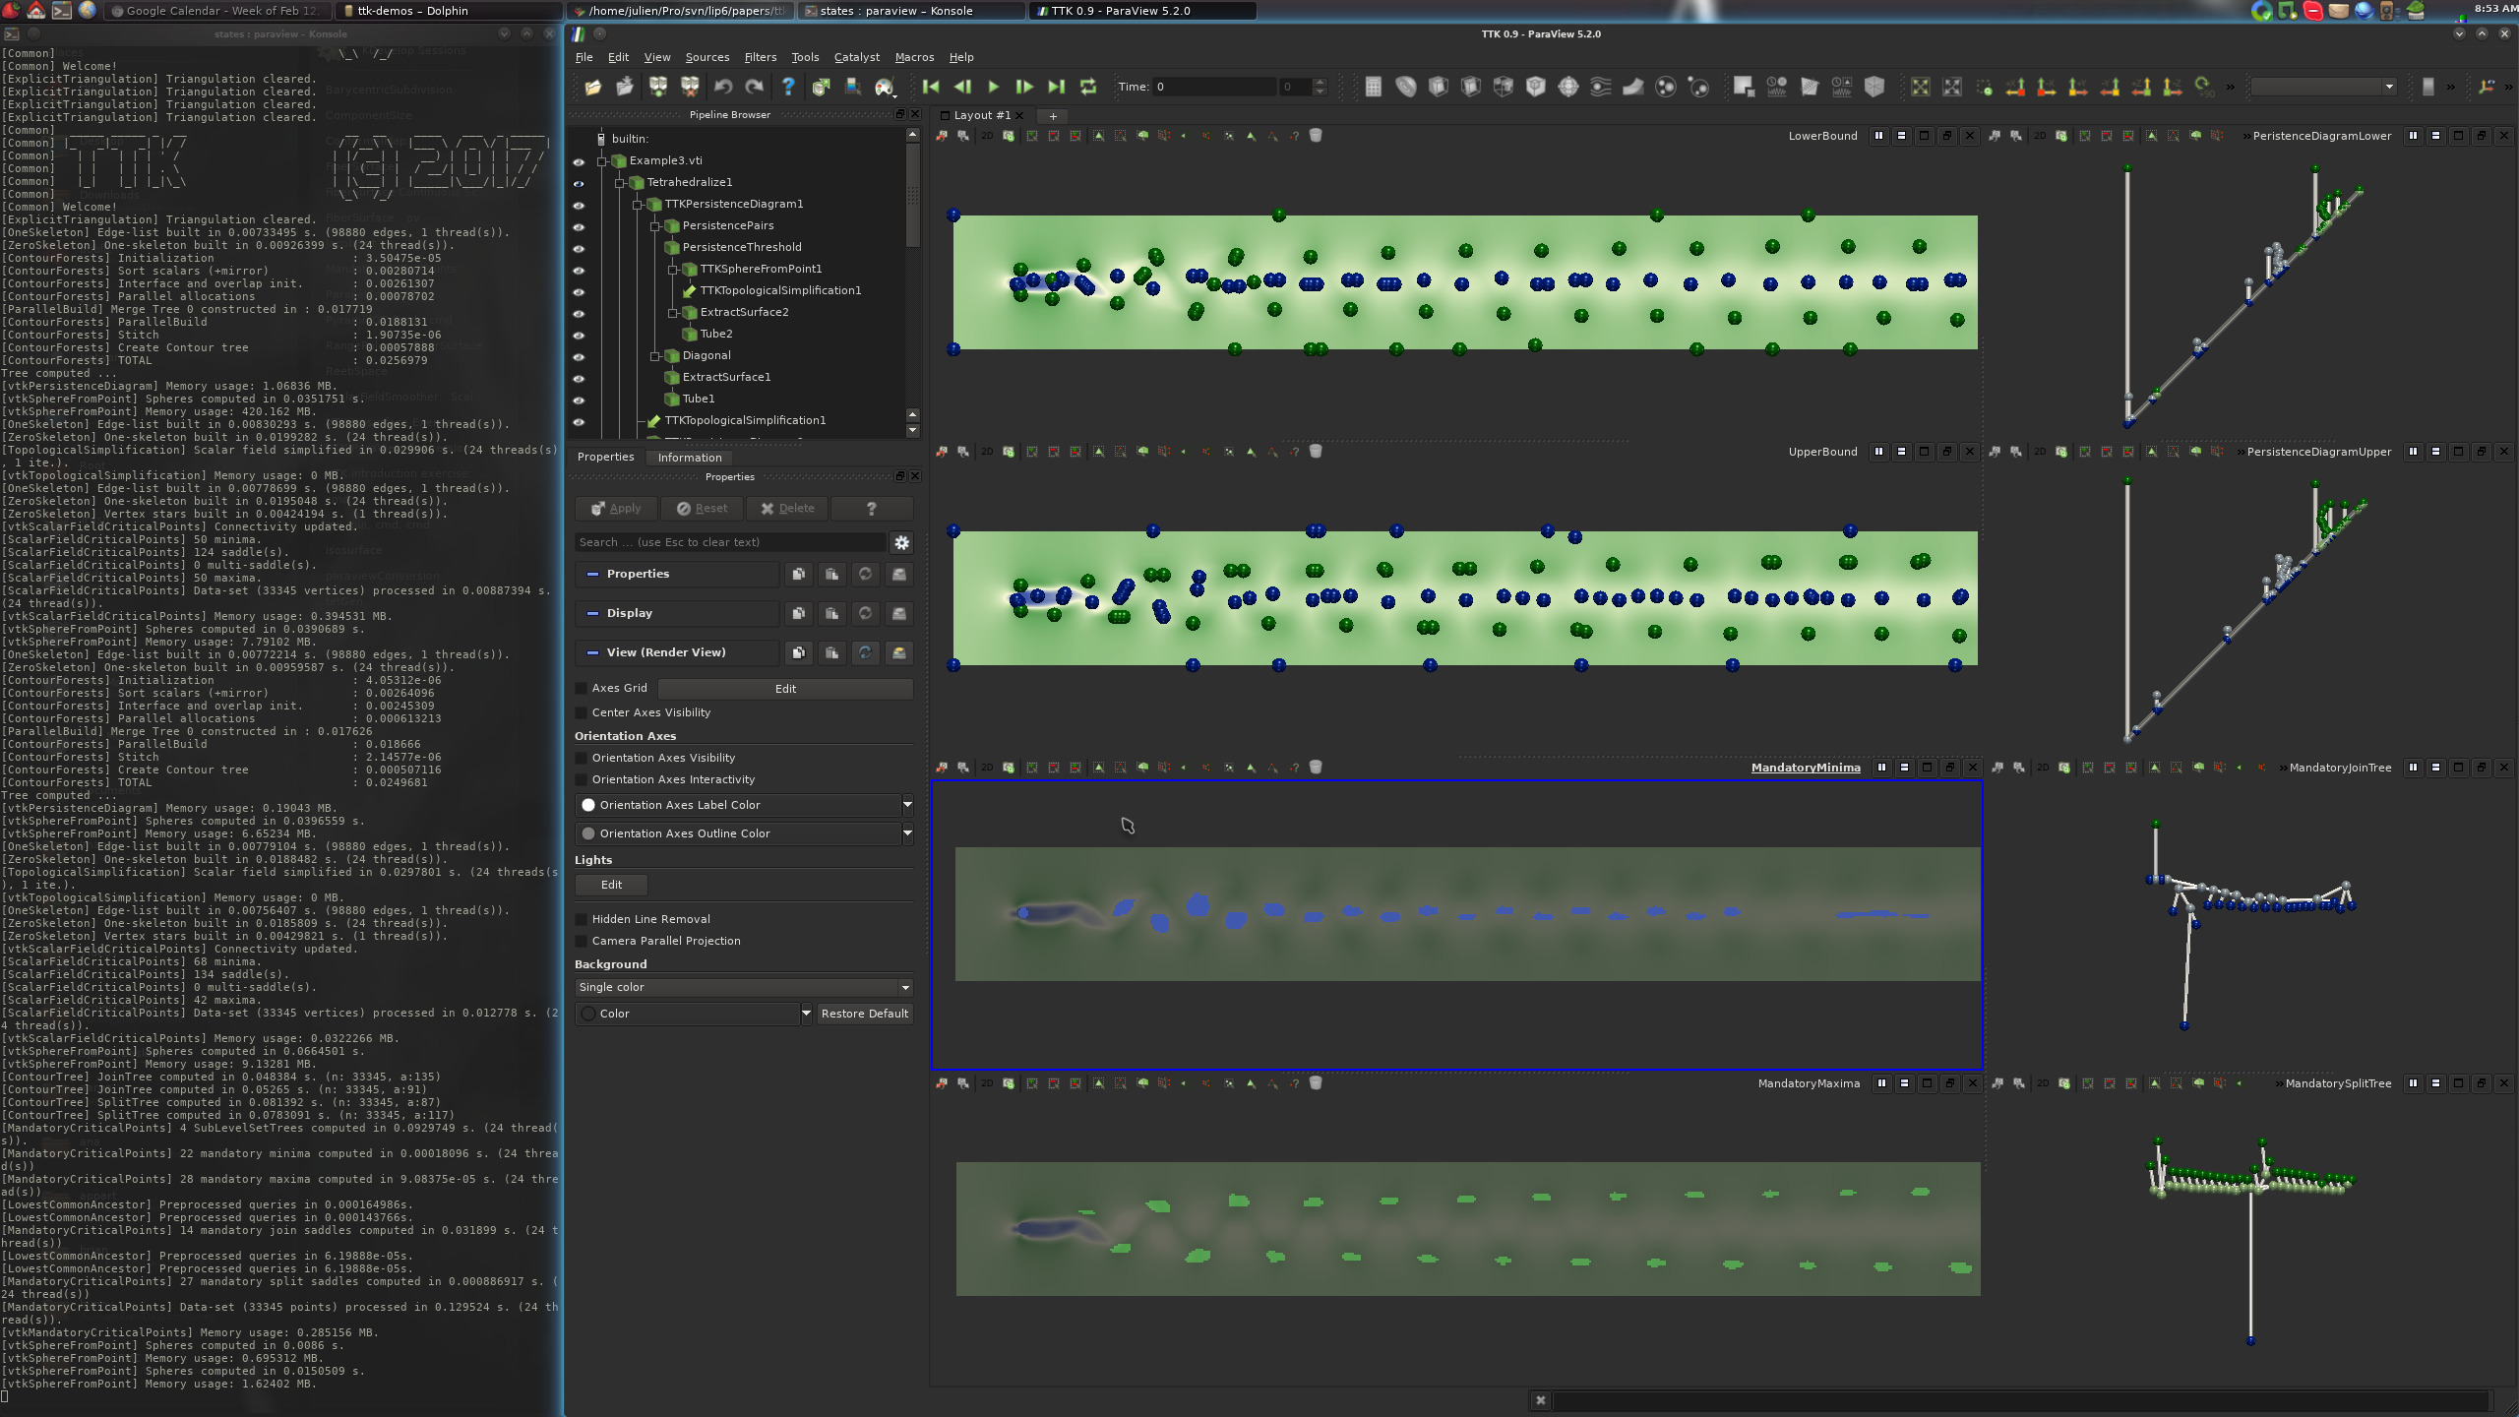Check Camera Parallel Projection option

582,942
